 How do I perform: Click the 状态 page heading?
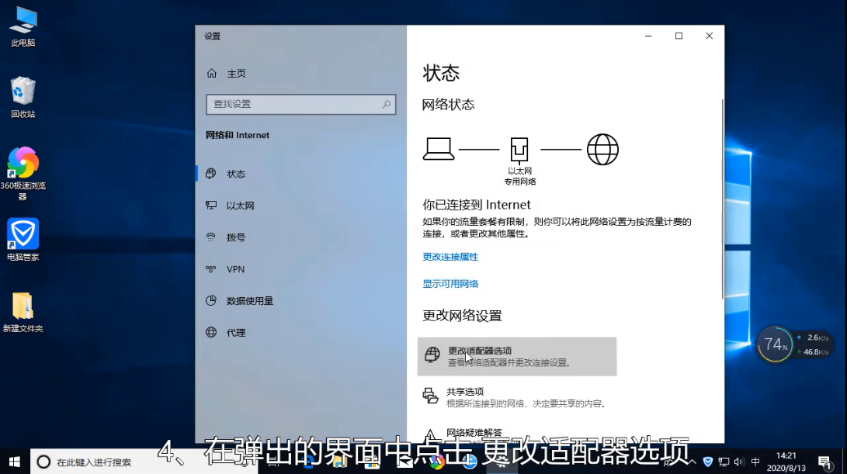pyautogui.click(x=441, y=74)
